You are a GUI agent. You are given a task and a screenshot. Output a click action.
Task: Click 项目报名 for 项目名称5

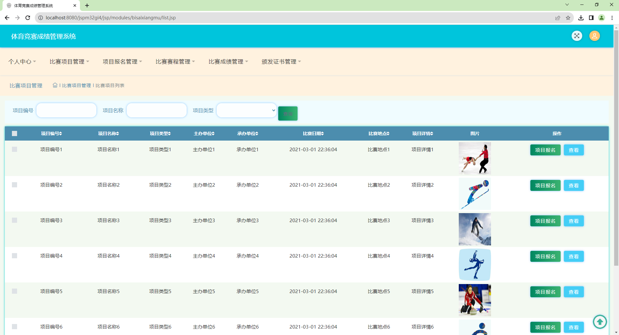point(545,292)
